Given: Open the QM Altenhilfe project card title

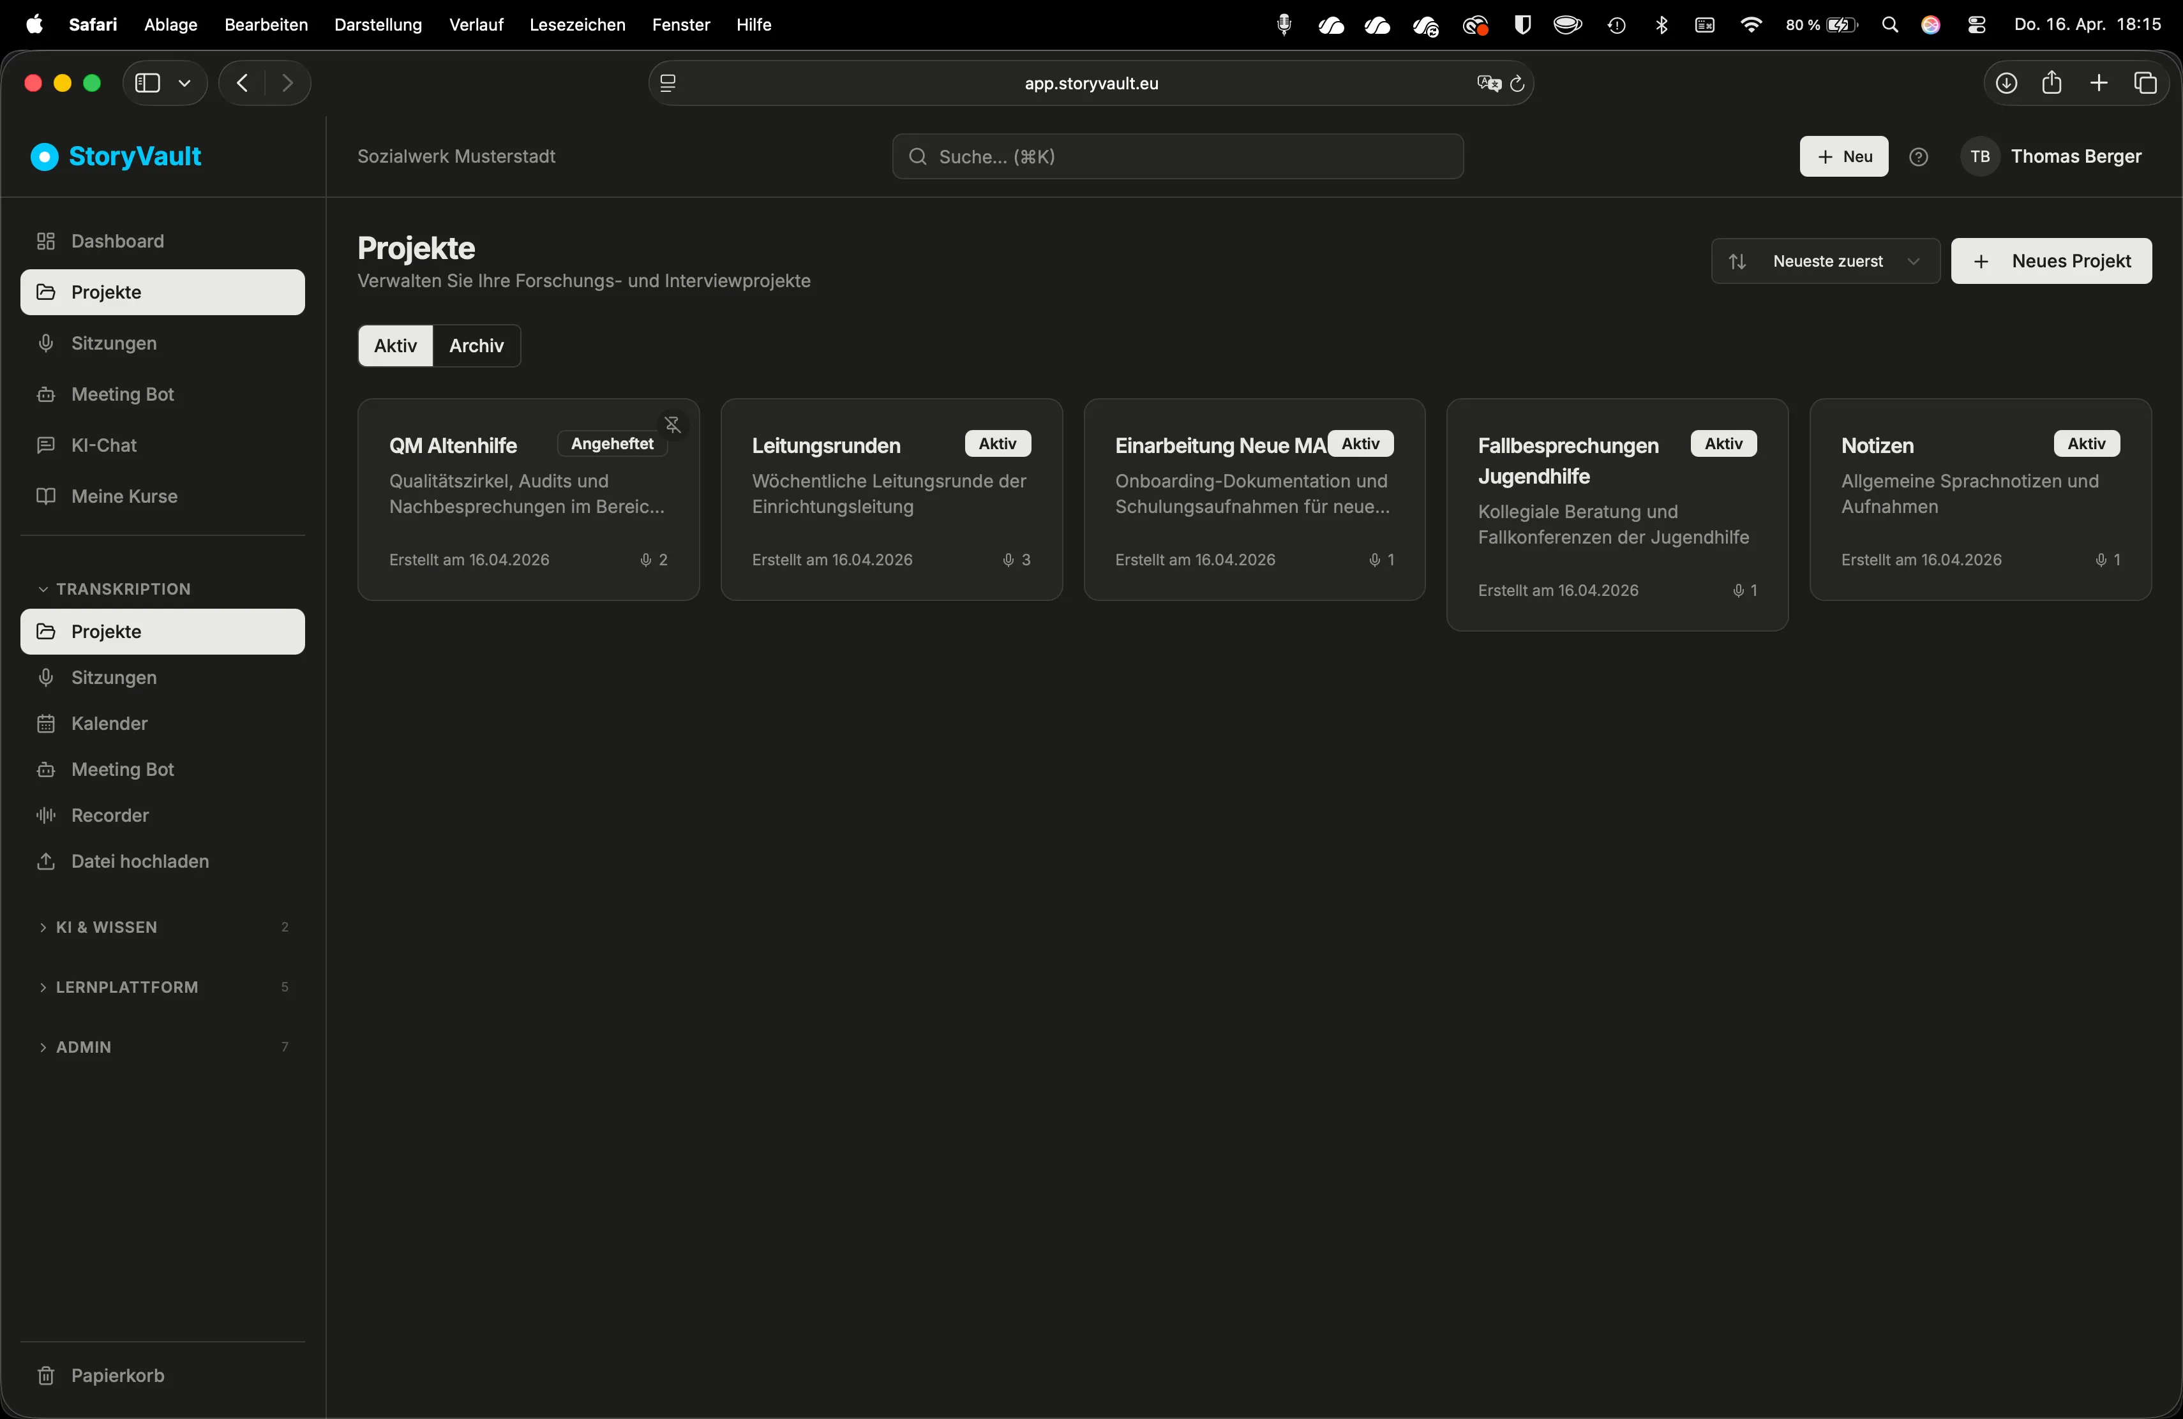Looking at the screenshot, I should point(453,445).
